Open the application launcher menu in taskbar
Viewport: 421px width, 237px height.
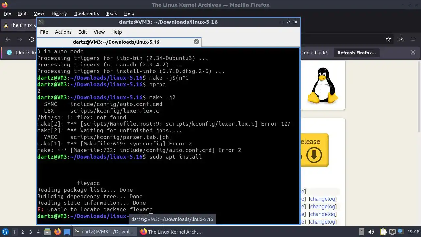5,232
